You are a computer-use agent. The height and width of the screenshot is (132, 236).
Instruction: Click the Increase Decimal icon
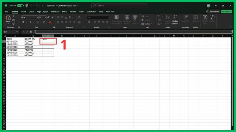103,22
